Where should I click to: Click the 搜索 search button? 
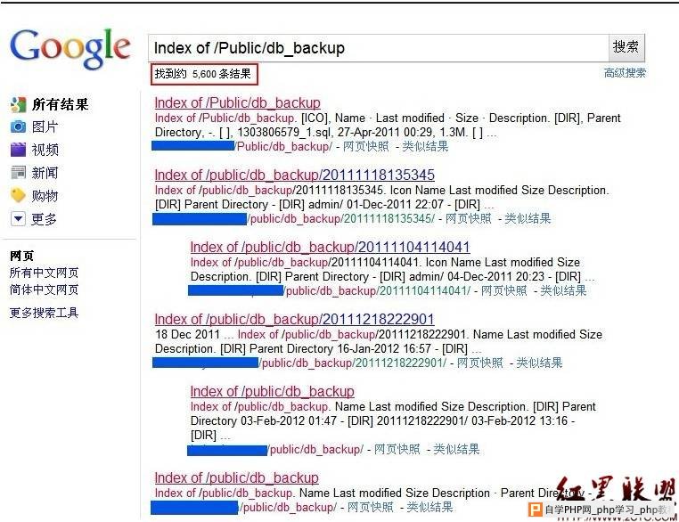click(x=626, y=46)
